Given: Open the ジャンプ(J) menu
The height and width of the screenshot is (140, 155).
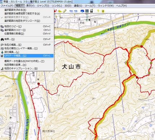Looking at the screenshot, I should point(43,6).
